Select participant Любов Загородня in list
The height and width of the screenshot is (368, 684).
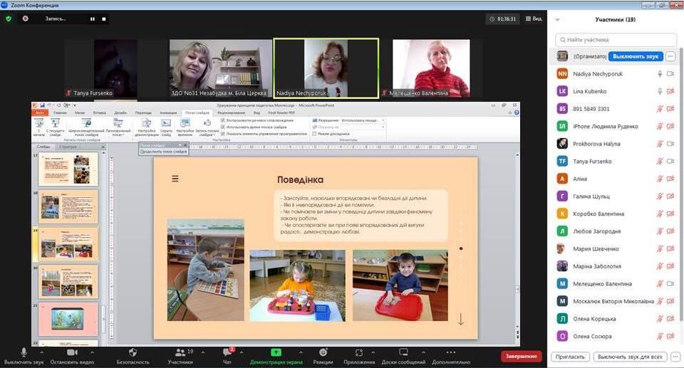pyautogui.click(x=616, y=231)
